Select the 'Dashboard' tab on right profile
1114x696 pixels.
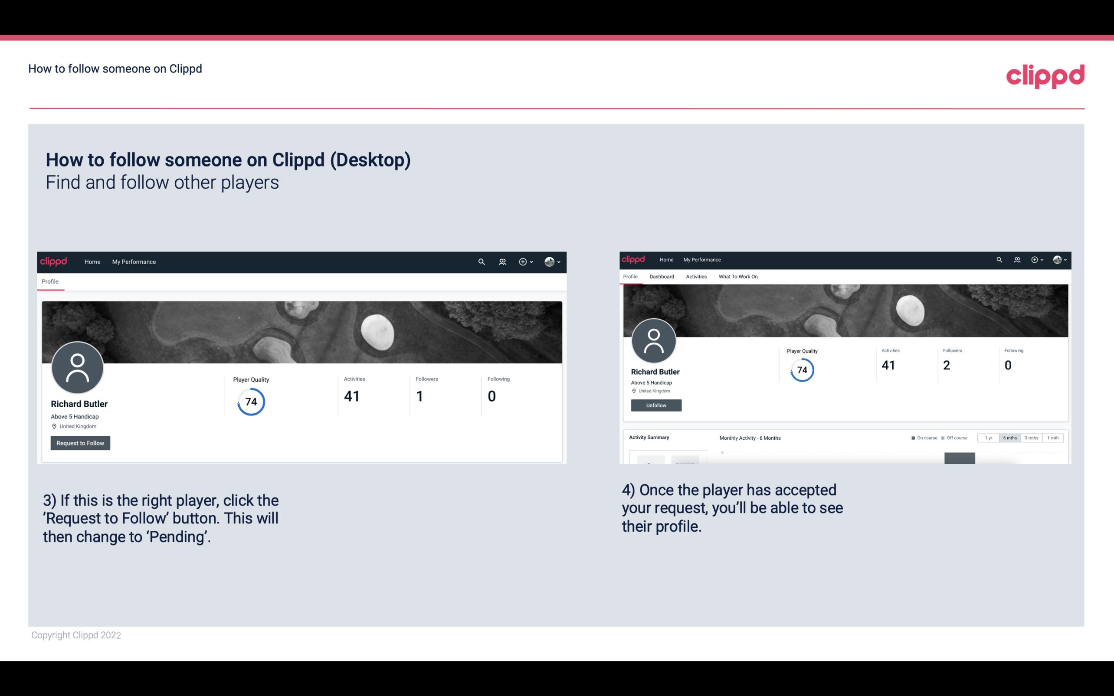661,277
